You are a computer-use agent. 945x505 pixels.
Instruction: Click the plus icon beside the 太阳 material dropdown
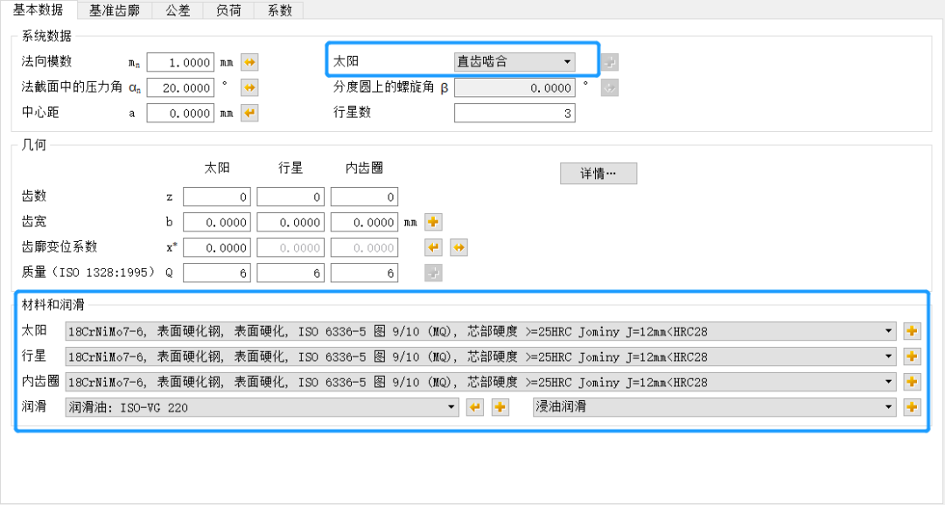(911, 331)
